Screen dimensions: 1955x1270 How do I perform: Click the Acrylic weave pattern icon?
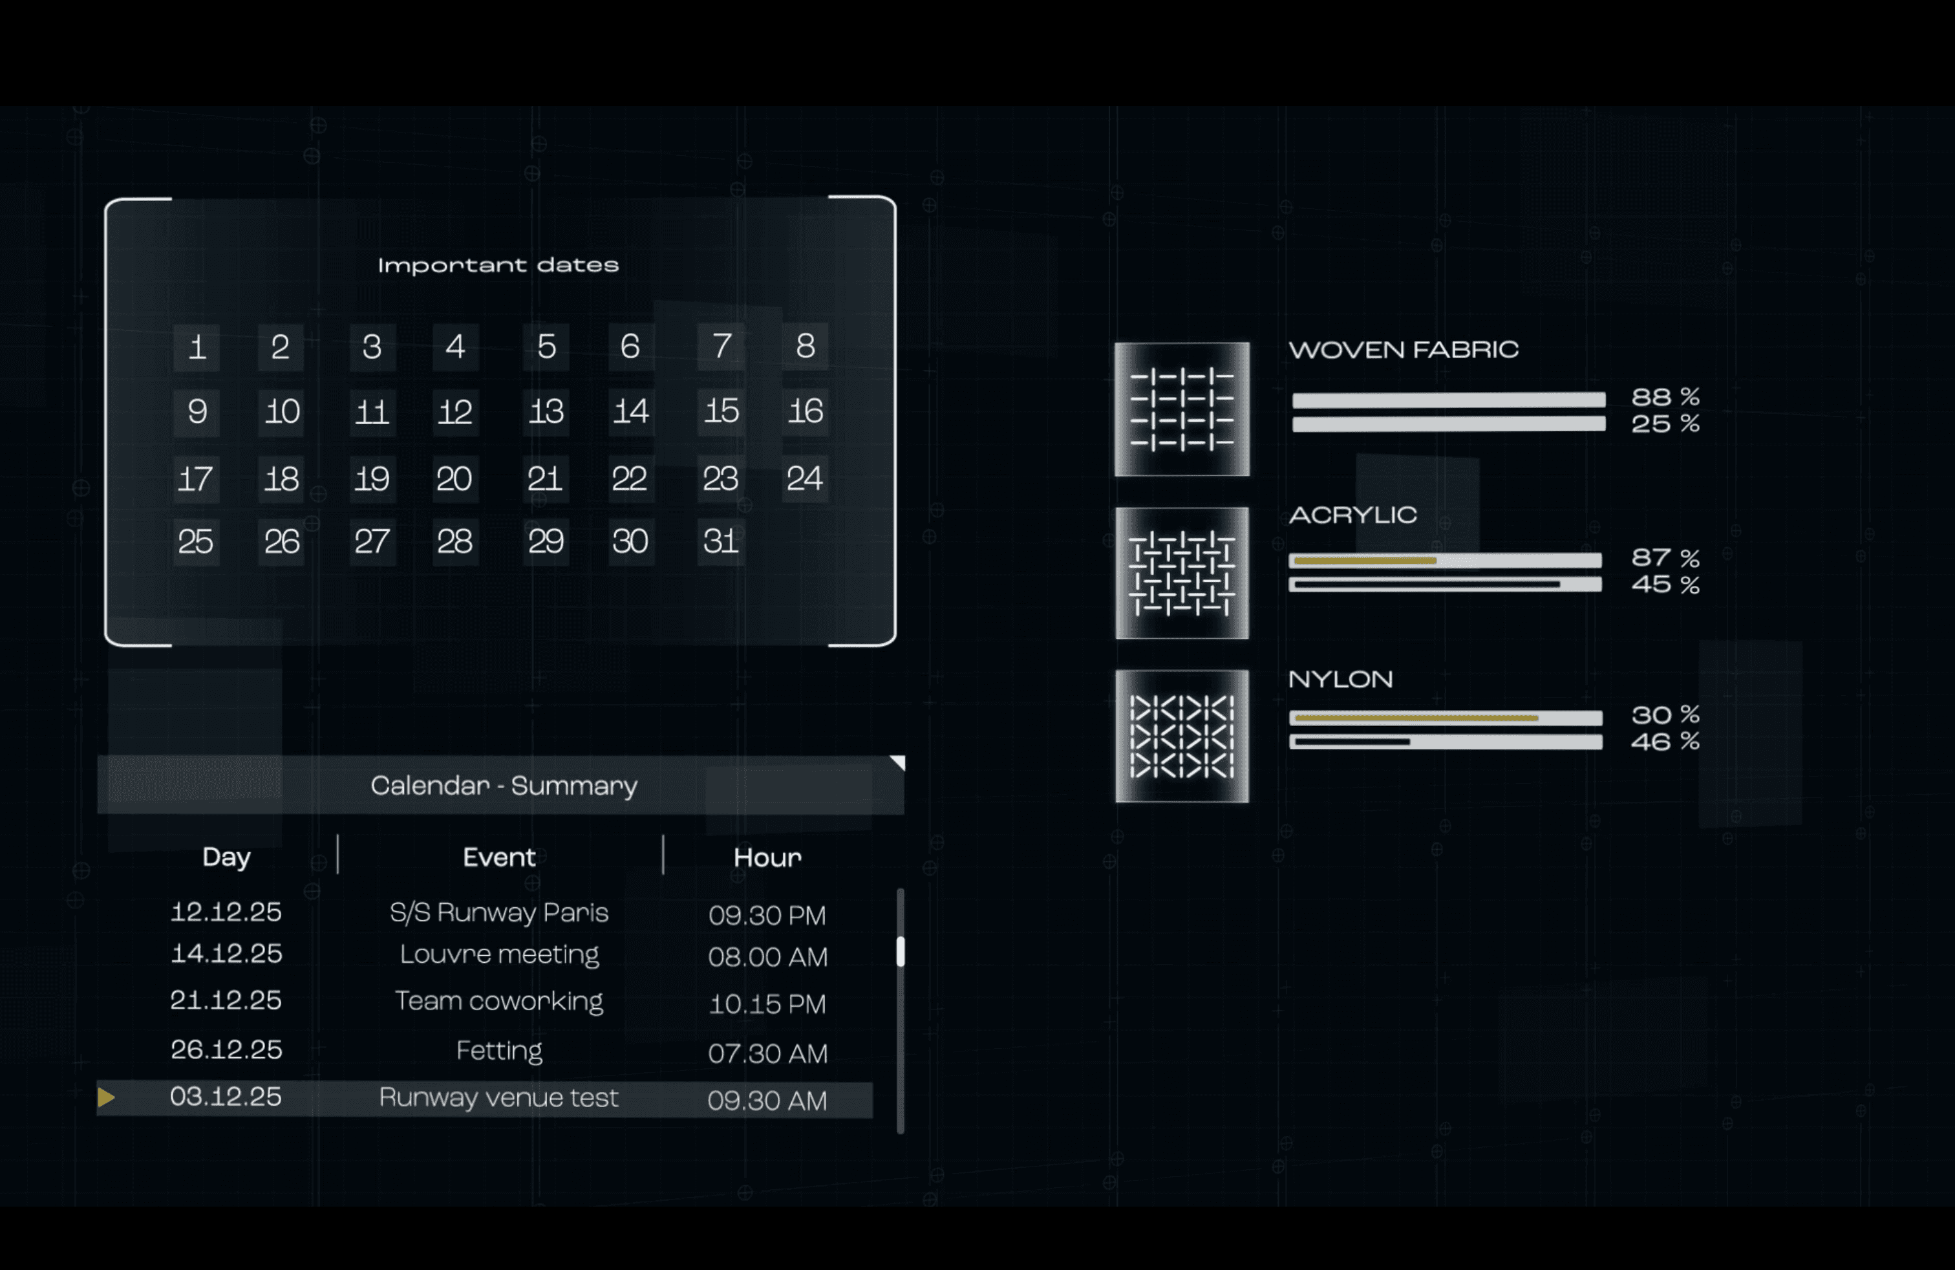[1181, 572]
